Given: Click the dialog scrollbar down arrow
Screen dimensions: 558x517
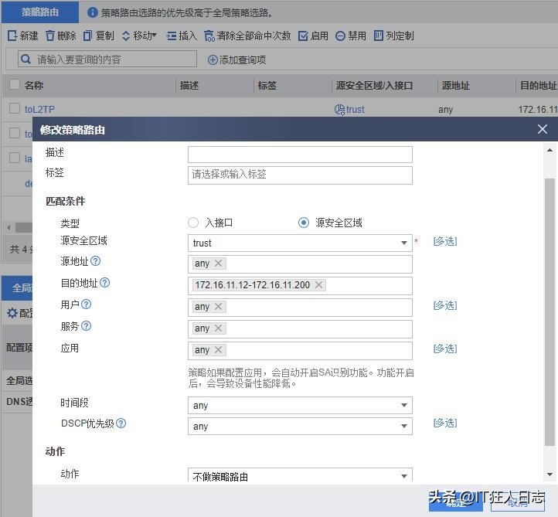Looking at the screenshot, I should pos(549,474).
